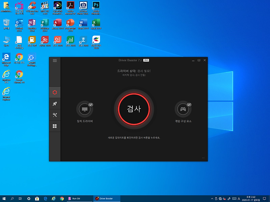Open the MPC-HC desktop shortcut

click(45, 8)
